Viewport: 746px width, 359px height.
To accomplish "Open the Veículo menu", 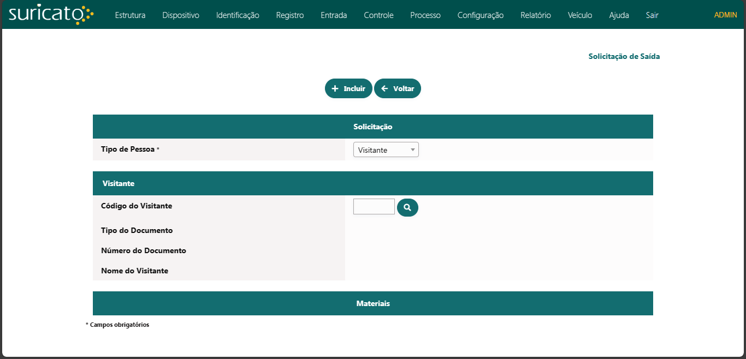I will click(x=580, y=15).
